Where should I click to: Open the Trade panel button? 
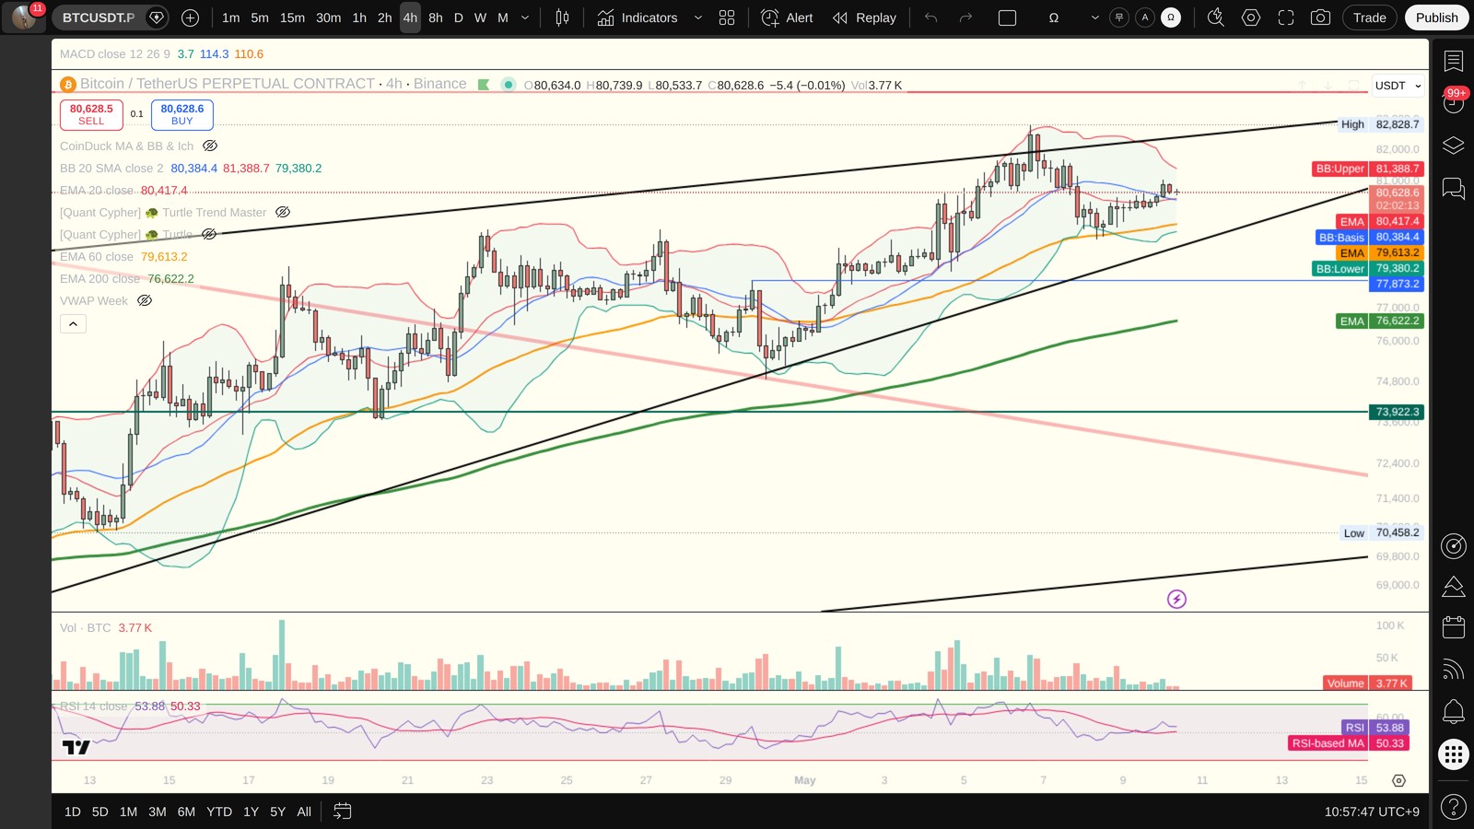pyautogui.click(x=1369, y=18)
